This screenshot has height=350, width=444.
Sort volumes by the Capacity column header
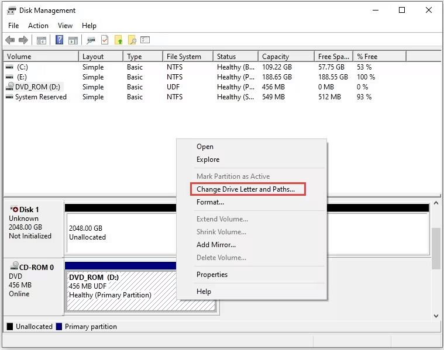(x=276, y=57)
